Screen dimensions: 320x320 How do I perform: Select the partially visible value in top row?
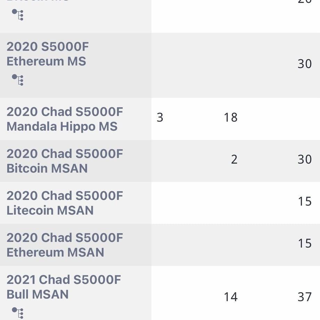pyautogui.click(x=305, y=1)
